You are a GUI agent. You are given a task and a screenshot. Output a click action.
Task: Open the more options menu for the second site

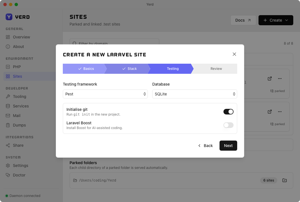(280, 112)
